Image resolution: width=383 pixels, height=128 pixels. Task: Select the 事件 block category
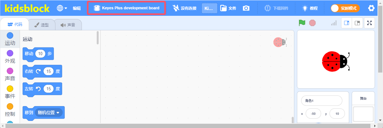10,92
